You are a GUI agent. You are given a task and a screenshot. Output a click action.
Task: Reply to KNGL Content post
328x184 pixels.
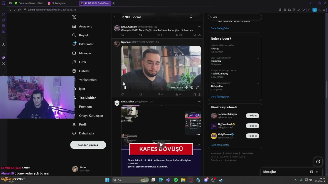pos(122,35)
